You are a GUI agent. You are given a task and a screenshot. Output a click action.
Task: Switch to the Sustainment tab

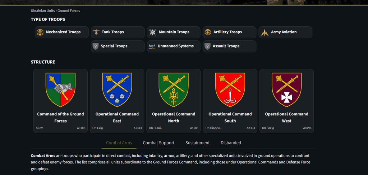point(198,143)
